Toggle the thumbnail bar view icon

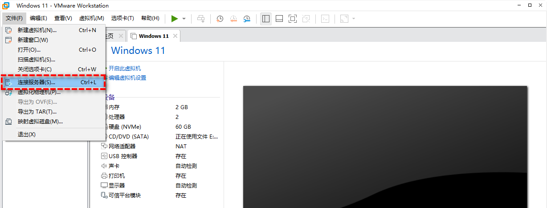[279, 19]
